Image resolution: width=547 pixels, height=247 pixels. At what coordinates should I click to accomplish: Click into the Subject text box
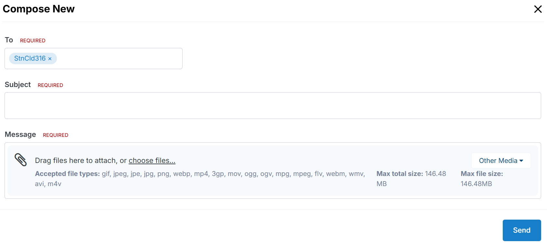tap(272, 106)
